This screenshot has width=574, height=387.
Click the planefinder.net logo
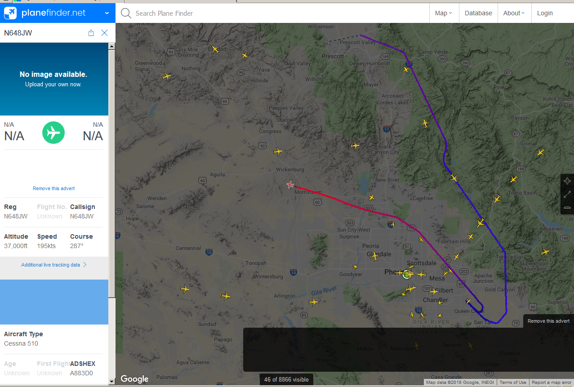point(44,13)
